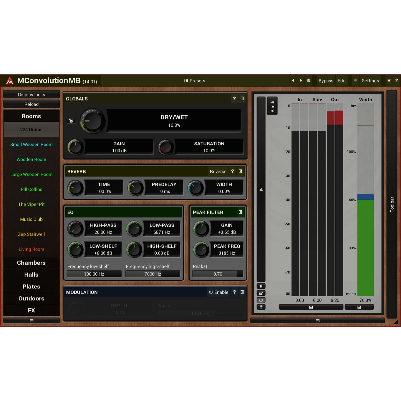401x401 pixels.
Task: Click the Reload button
Action: click(32, 104)
